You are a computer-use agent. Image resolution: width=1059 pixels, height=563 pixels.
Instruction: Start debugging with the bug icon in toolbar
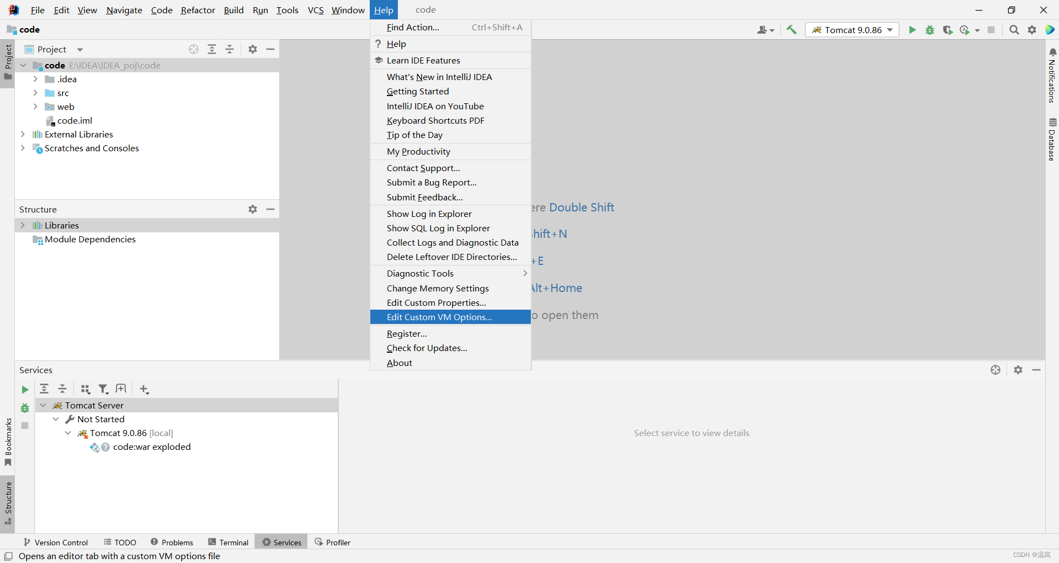click(x=930, y=30)
